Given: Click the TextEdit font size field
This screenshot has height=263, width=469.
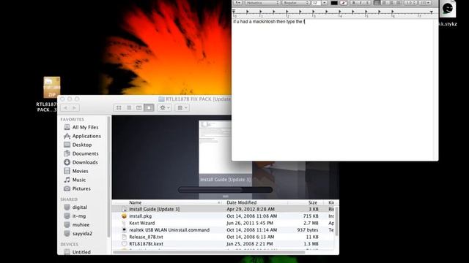Looking at the screenshot, I should (316, 3).
